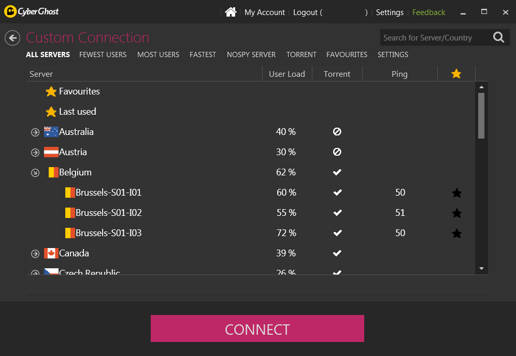Expand the Australia server list
516x356 pixels.
pos(35,132)
